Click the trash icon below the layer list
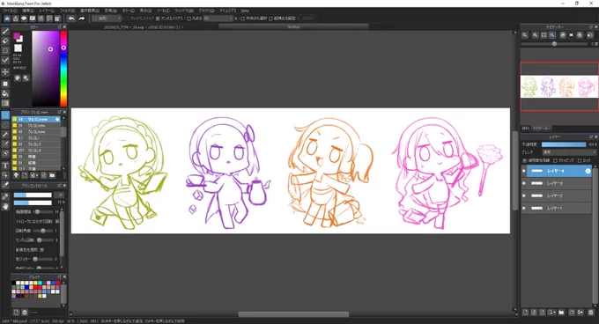This screenshot has height=324, width=599. [590, 313]
